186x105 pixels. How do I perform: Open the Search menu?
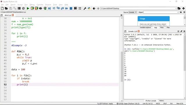pos(13,5)
